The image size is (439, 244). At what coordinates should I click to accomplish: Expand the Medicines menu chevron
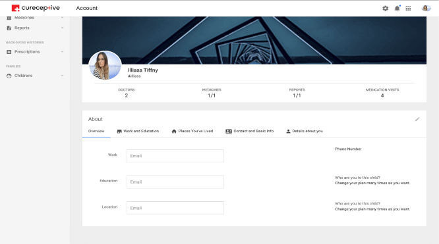(x=62, y=18)
